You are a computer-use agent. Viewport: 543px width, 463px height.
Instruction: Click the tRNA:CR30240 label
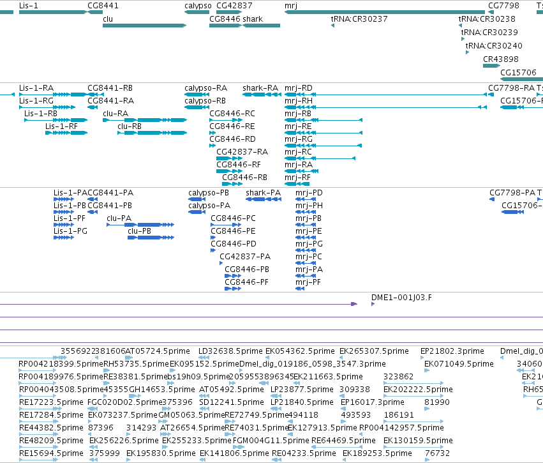[494, 46]
